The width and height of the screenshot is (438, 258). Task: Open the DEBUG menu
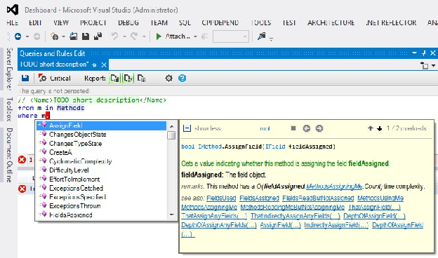tap(128, 22)
